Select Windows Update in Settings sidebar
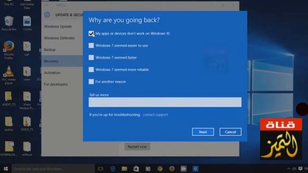Screen dimensions: 308x173 click(58, 26)
